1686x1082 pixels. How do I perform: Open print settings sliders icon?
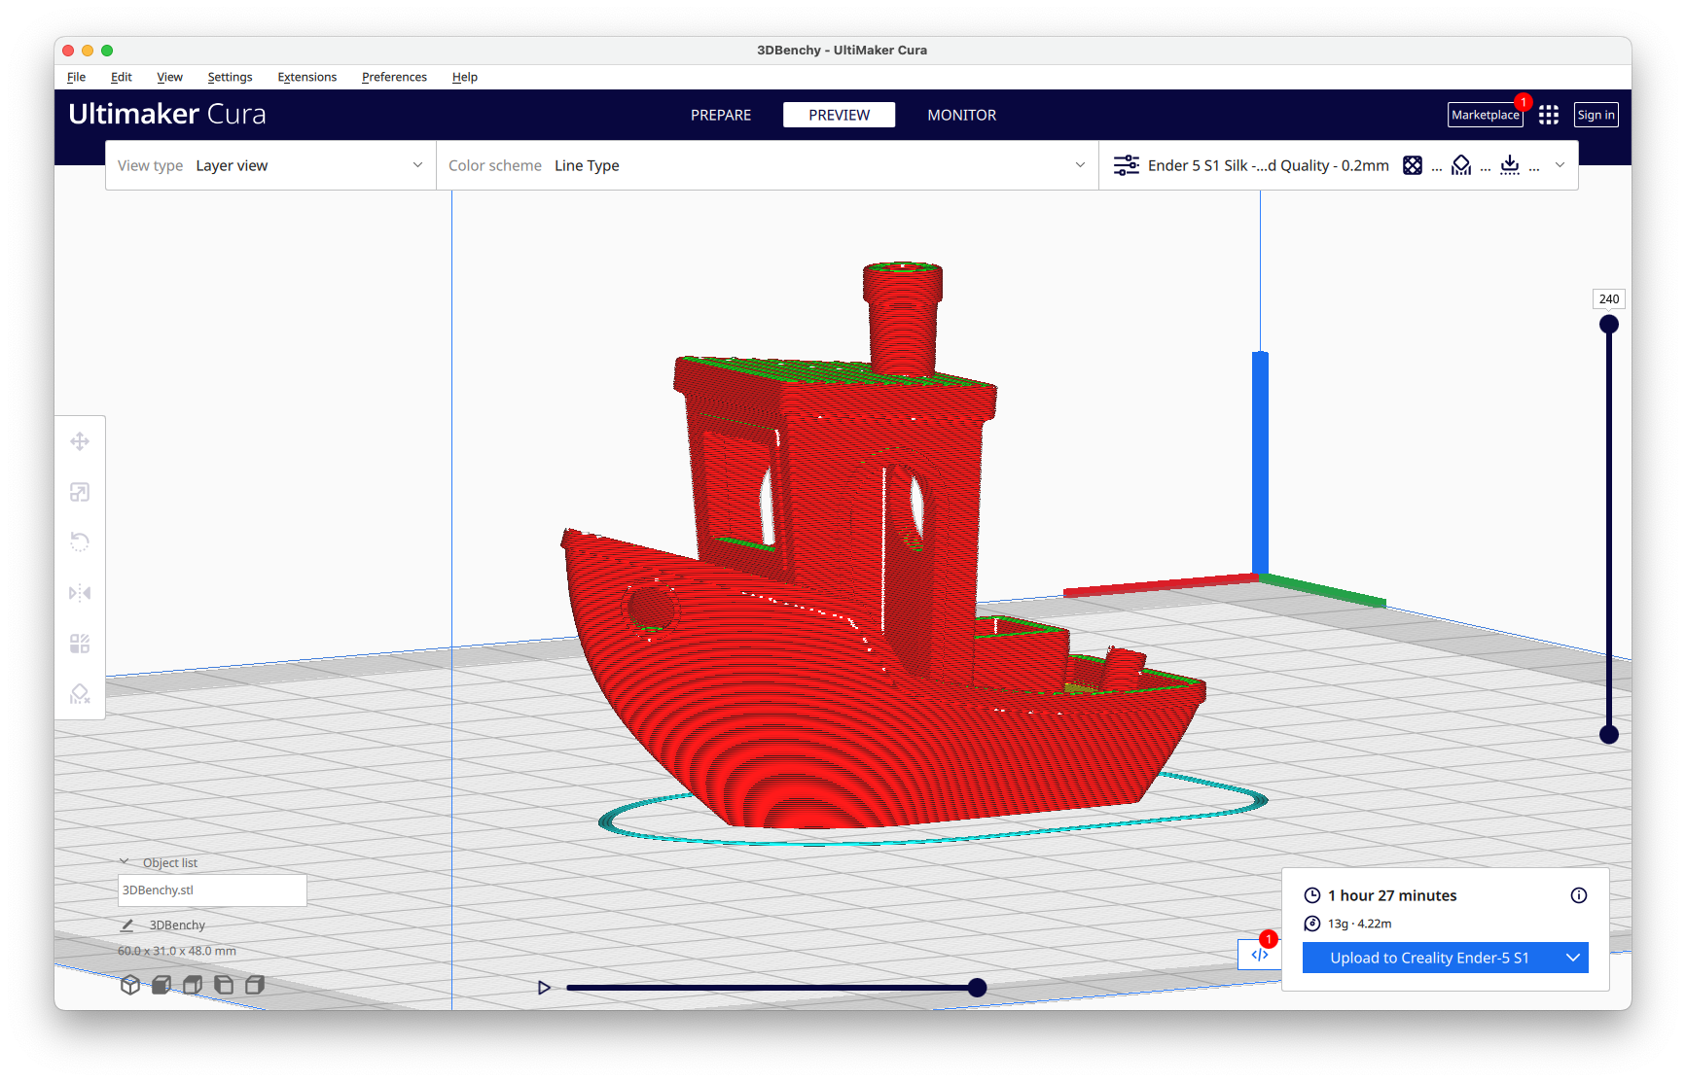pyautogui.click(x=1126, y=165)
